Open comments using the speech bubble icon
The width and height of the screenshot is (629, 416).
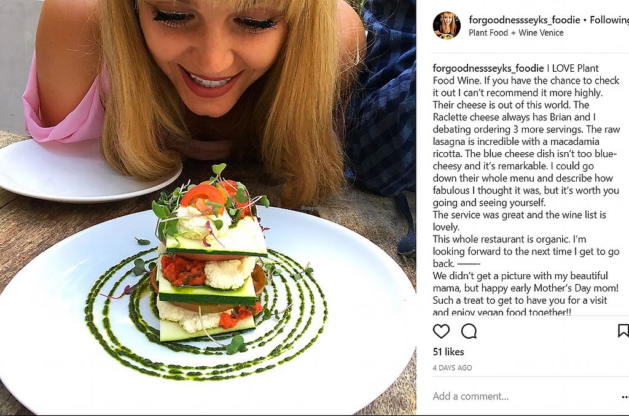tap(469, 331)
